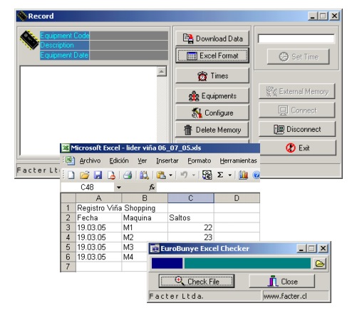This screenshot has width=362, height=318.
Task: Click Delete Memory button
Action: [212, 130]
